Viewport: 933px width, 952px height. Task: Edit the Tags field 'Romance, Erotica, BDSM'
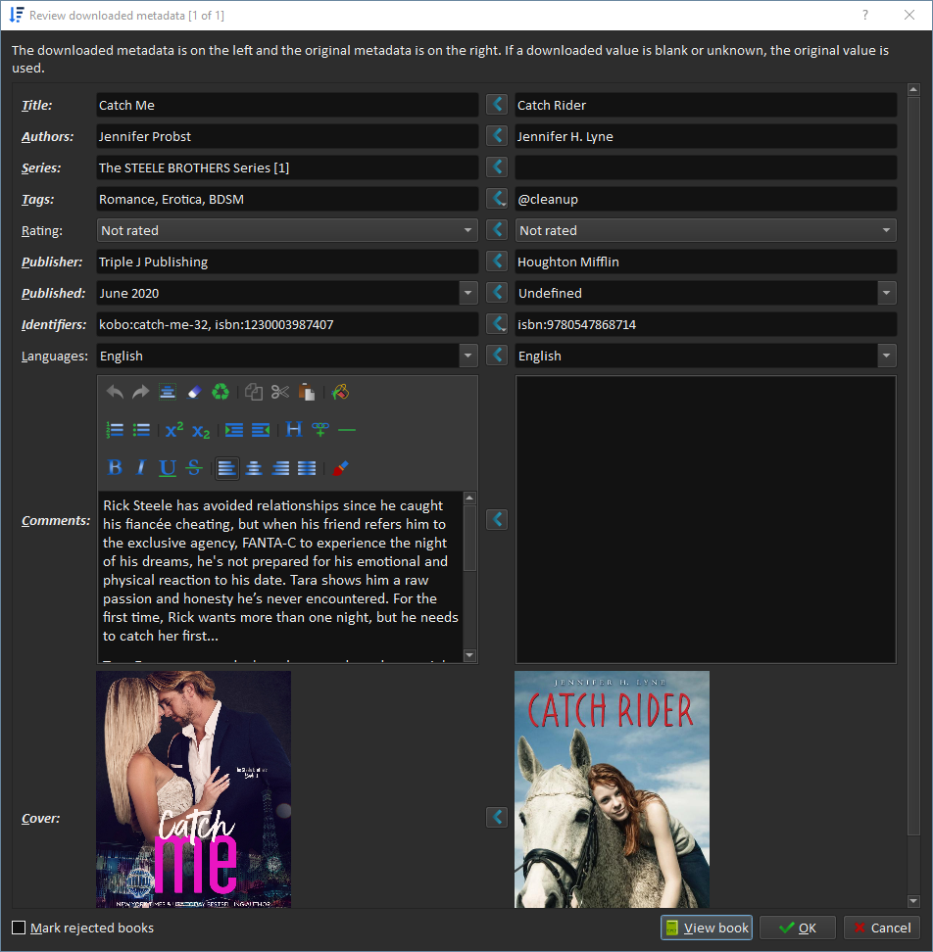[x=287, y=199]
